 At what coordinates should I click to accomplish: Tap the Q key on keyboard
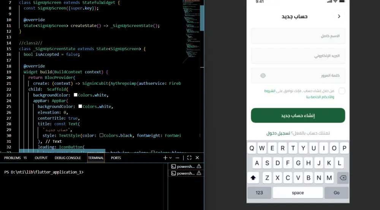point(252,148)
